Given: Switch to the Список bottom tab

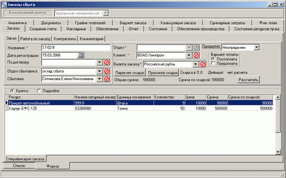Looking at the screenshot, I should pyautogui.click(x=19, y=166).
